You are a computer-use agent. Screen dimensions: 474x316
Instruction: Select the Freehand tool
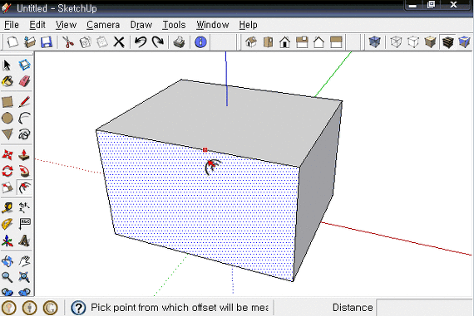tap(24, 134)
